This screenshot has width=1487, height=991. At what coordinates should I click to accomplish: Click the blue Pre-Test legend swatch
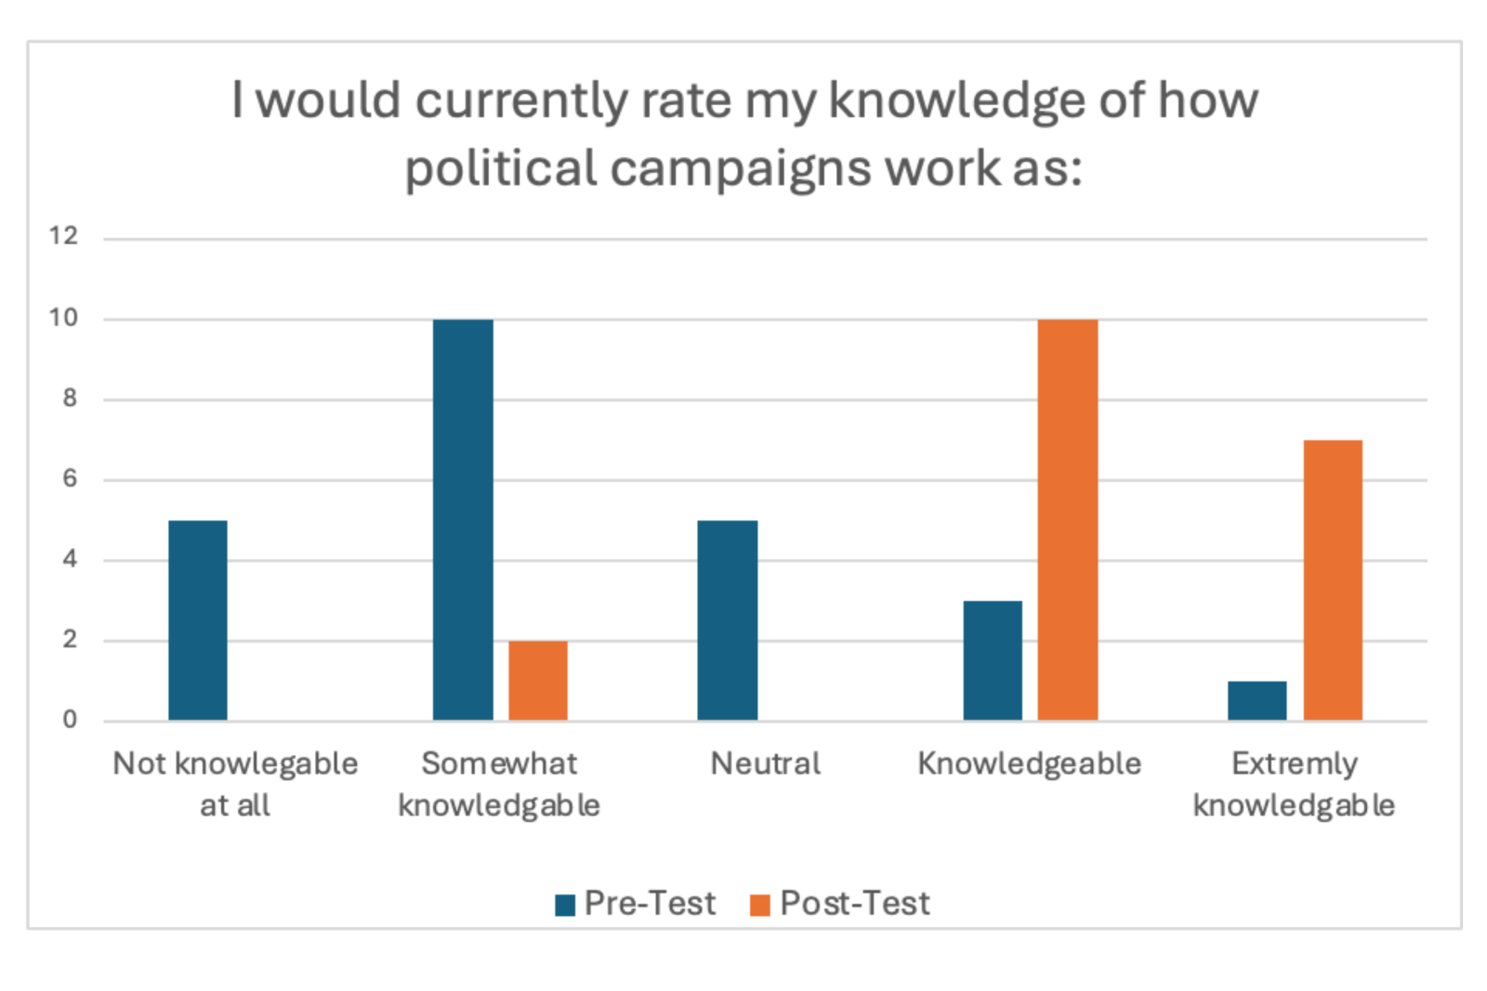coord(564,905)
